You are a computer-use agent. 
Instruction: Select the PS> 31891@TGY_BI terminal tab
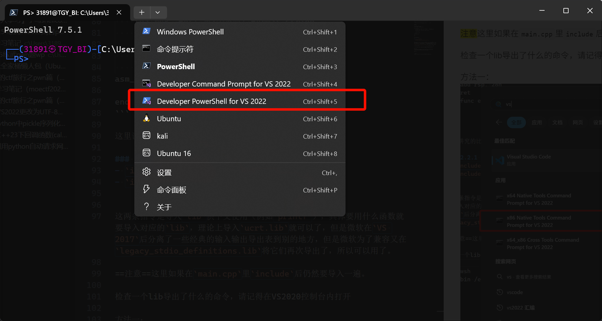coord(67,13)
